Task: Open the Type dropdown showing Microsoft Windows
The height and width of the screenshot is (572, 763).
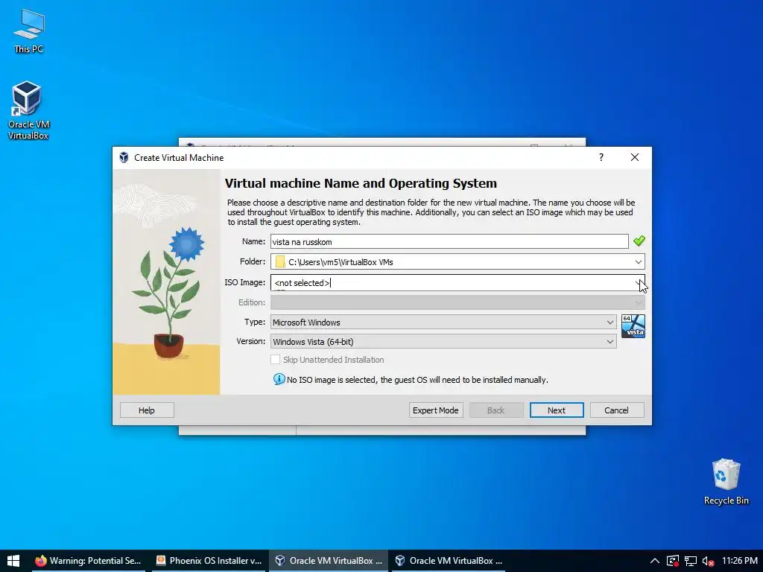Action: click(443, 322)
